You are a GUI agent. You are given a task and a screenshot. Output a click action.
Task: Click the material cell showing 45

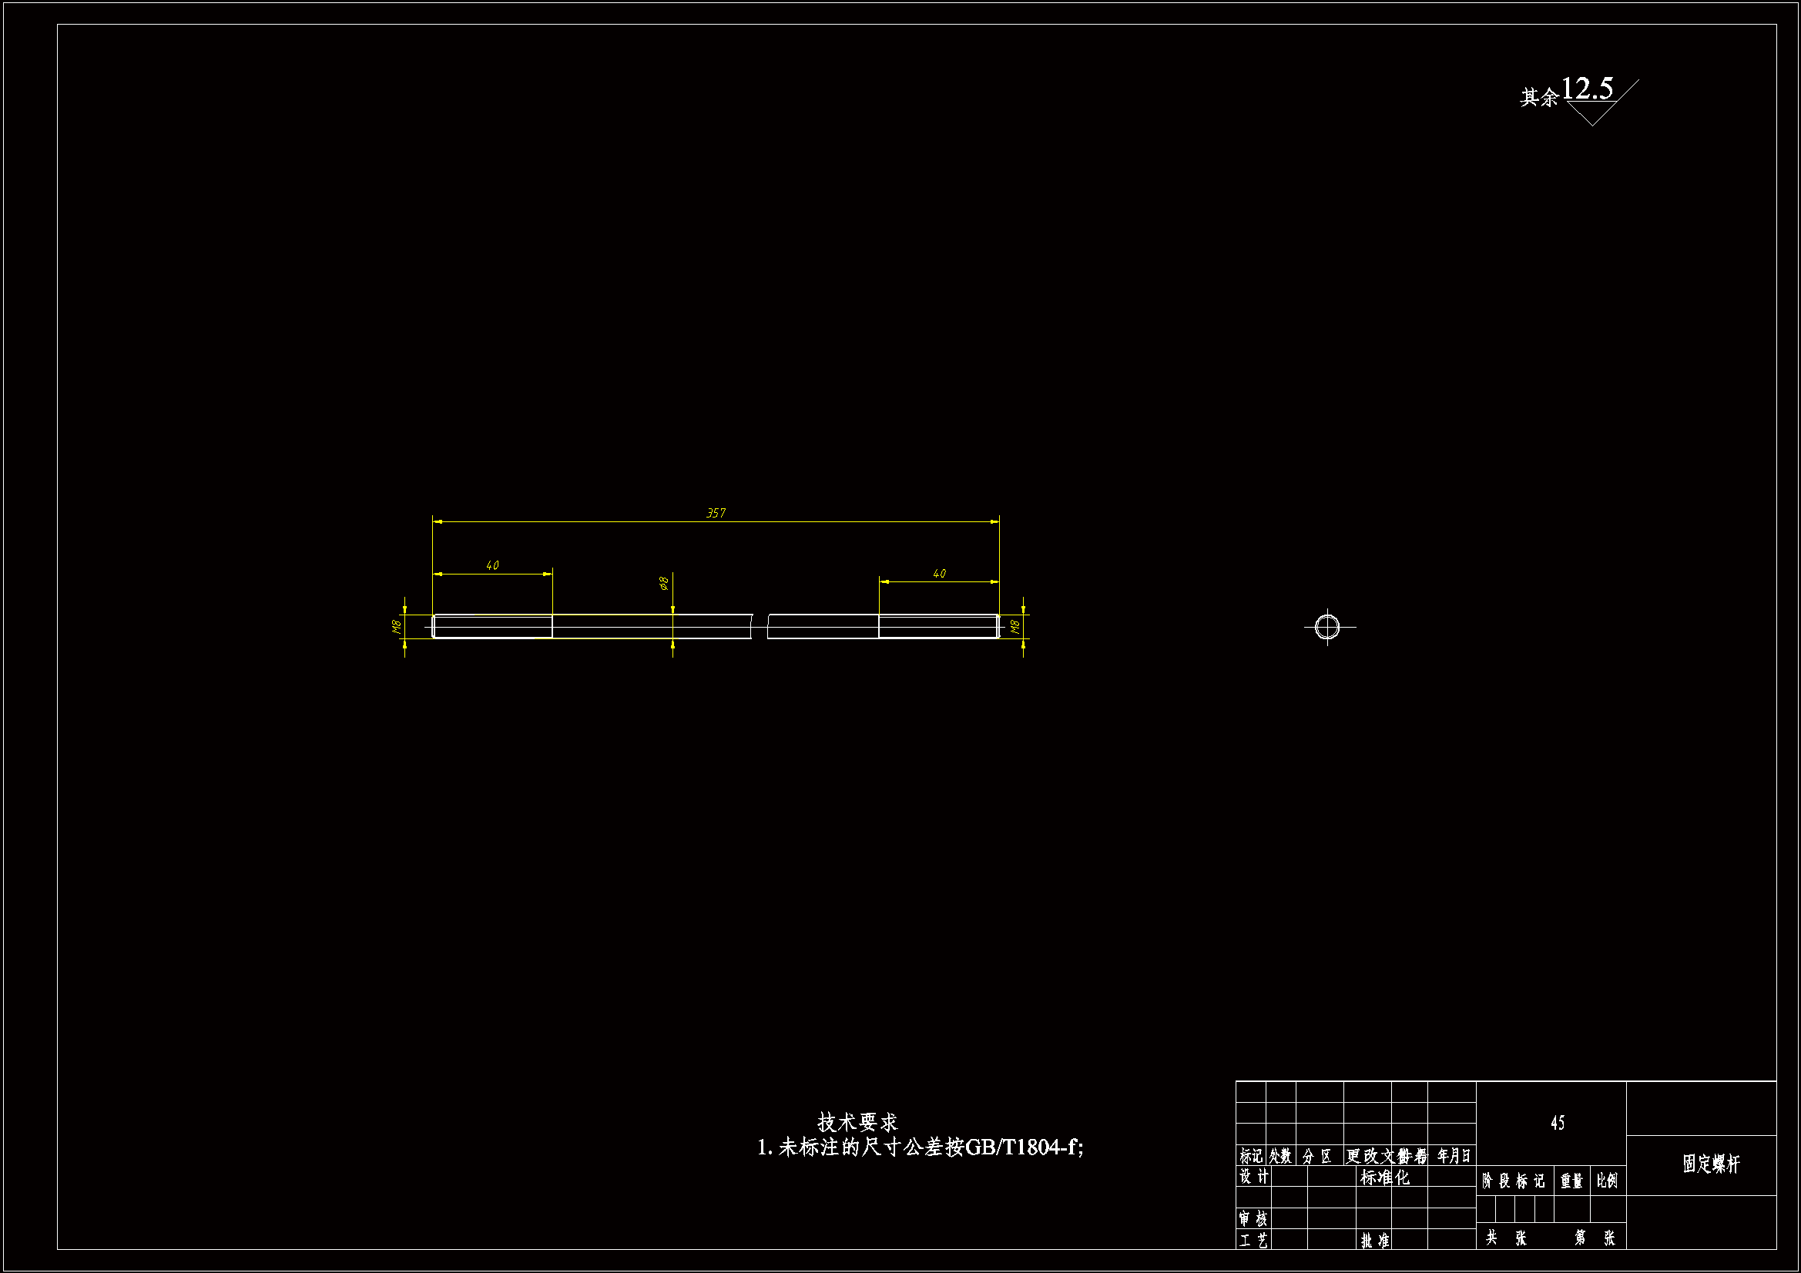tap(1557, 1123)
